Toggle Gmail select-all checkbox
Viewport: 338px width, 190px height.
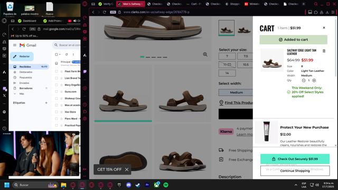tap(57, 54)
